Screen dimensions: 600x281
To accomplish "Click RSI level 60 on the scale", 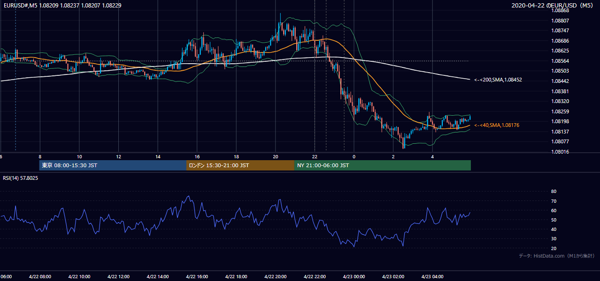I will point(554,210).
